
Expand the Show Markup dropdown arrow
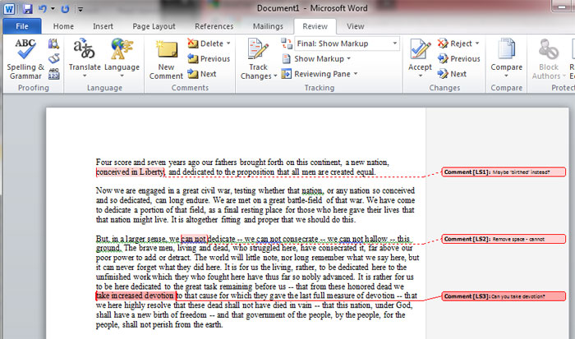(349, 58)
